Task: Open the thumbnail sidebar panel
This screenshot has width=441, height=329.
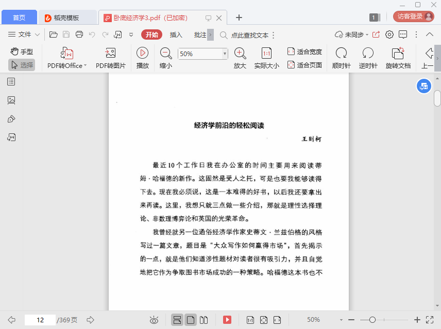Action: click(11, 100)
